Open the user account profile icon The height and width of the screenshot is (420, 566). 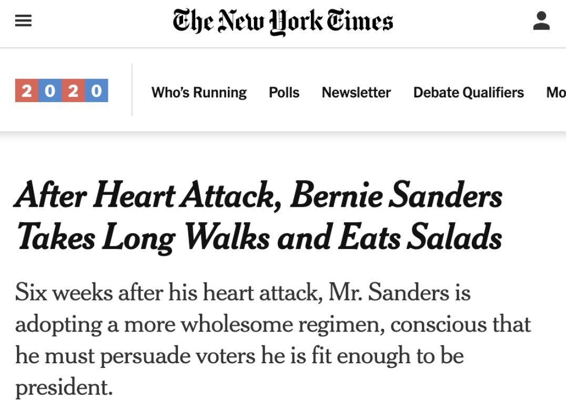(541, 21)
